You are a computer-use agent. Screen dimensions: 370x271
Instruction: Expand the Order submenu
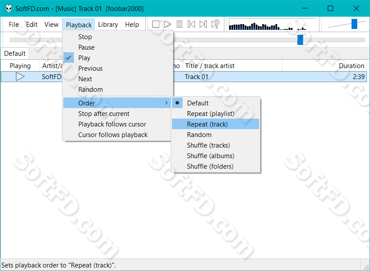[x=117, y=103]
